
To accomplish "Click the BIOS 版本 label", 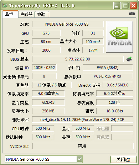I will click(x=20, y=59).
